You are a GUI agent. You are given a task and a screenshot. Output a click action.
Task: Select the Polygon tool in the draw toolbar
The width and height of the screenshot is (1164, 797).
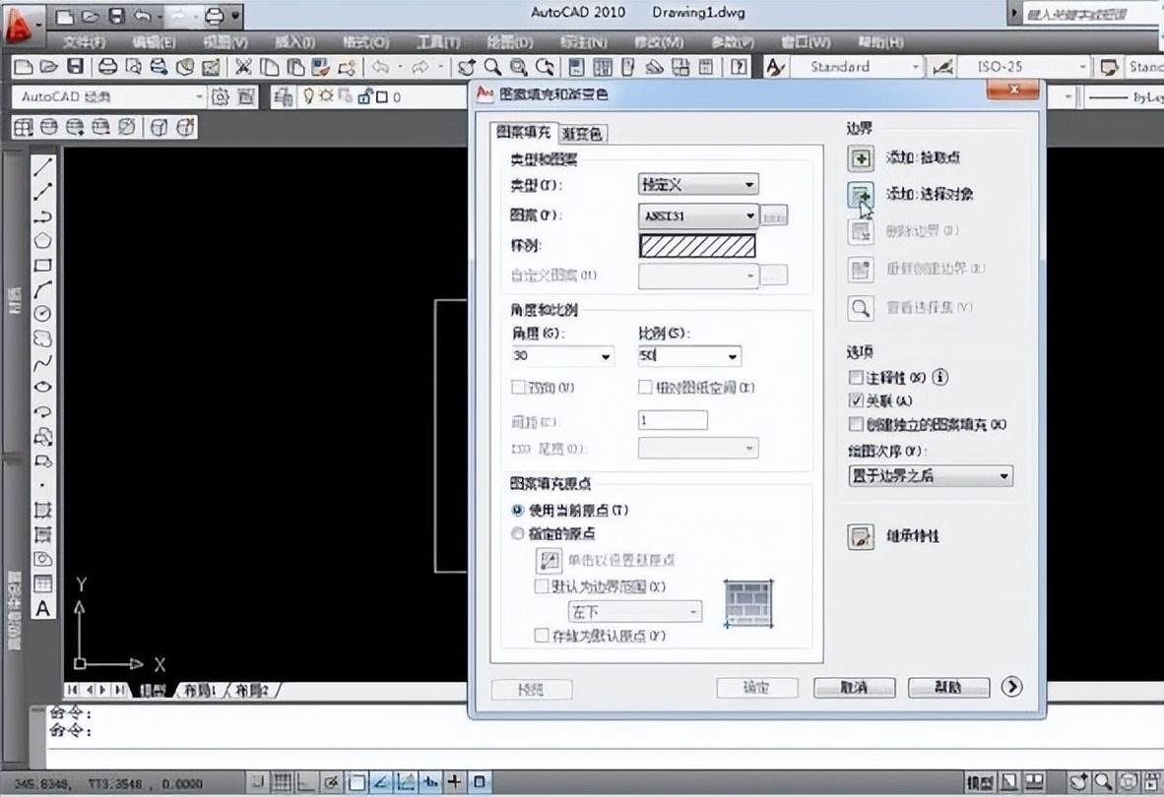pyautogui.click(x=40, y=240)
